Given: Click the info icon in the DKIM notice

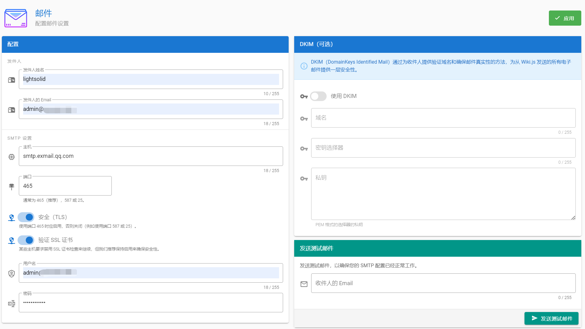Looking at the screenshot, I should coord(304,66).
